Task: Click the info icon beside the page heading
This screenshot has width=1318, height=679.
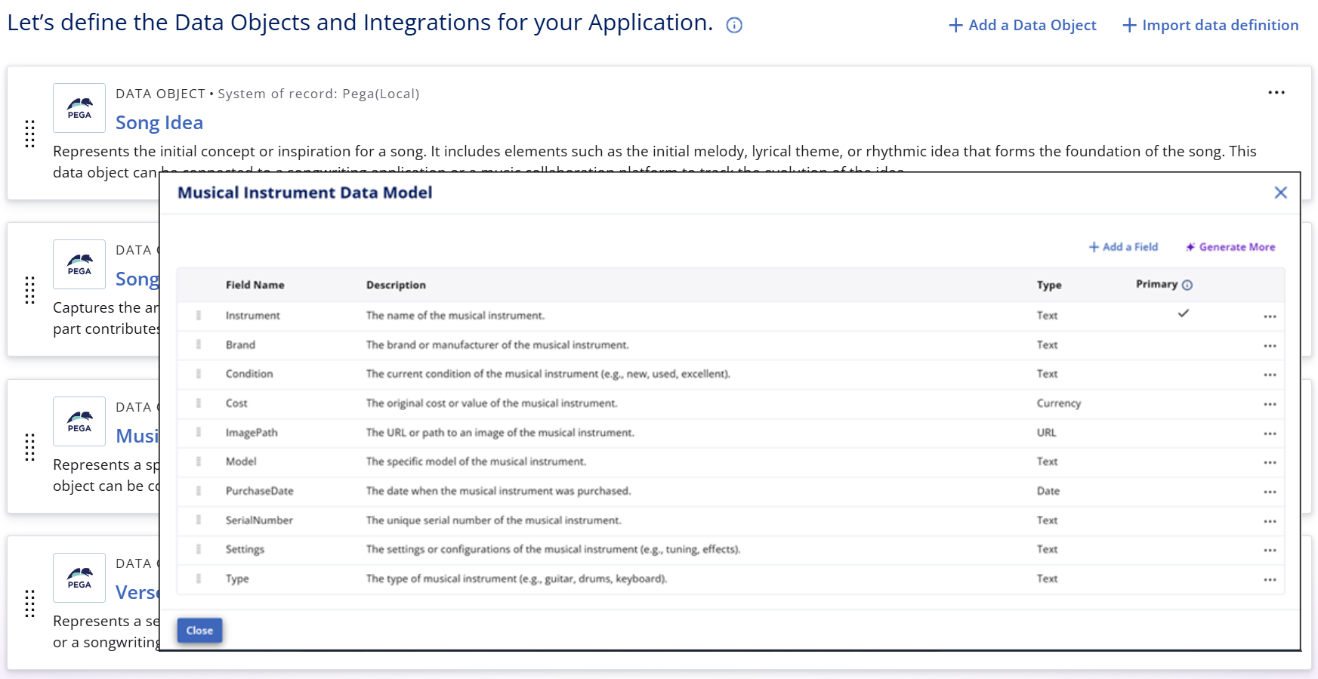Action: tap(733, 26)
